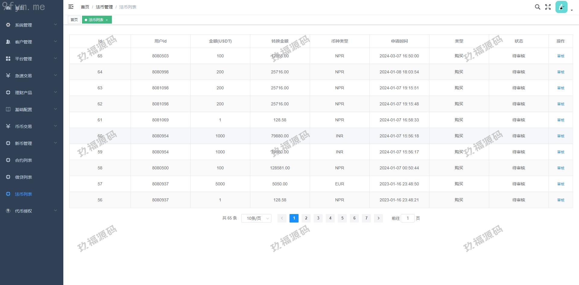Screen dimensions: 579x285
Task: Open 合约列表 in the sidebar
Action: click(x=24, y=160)
